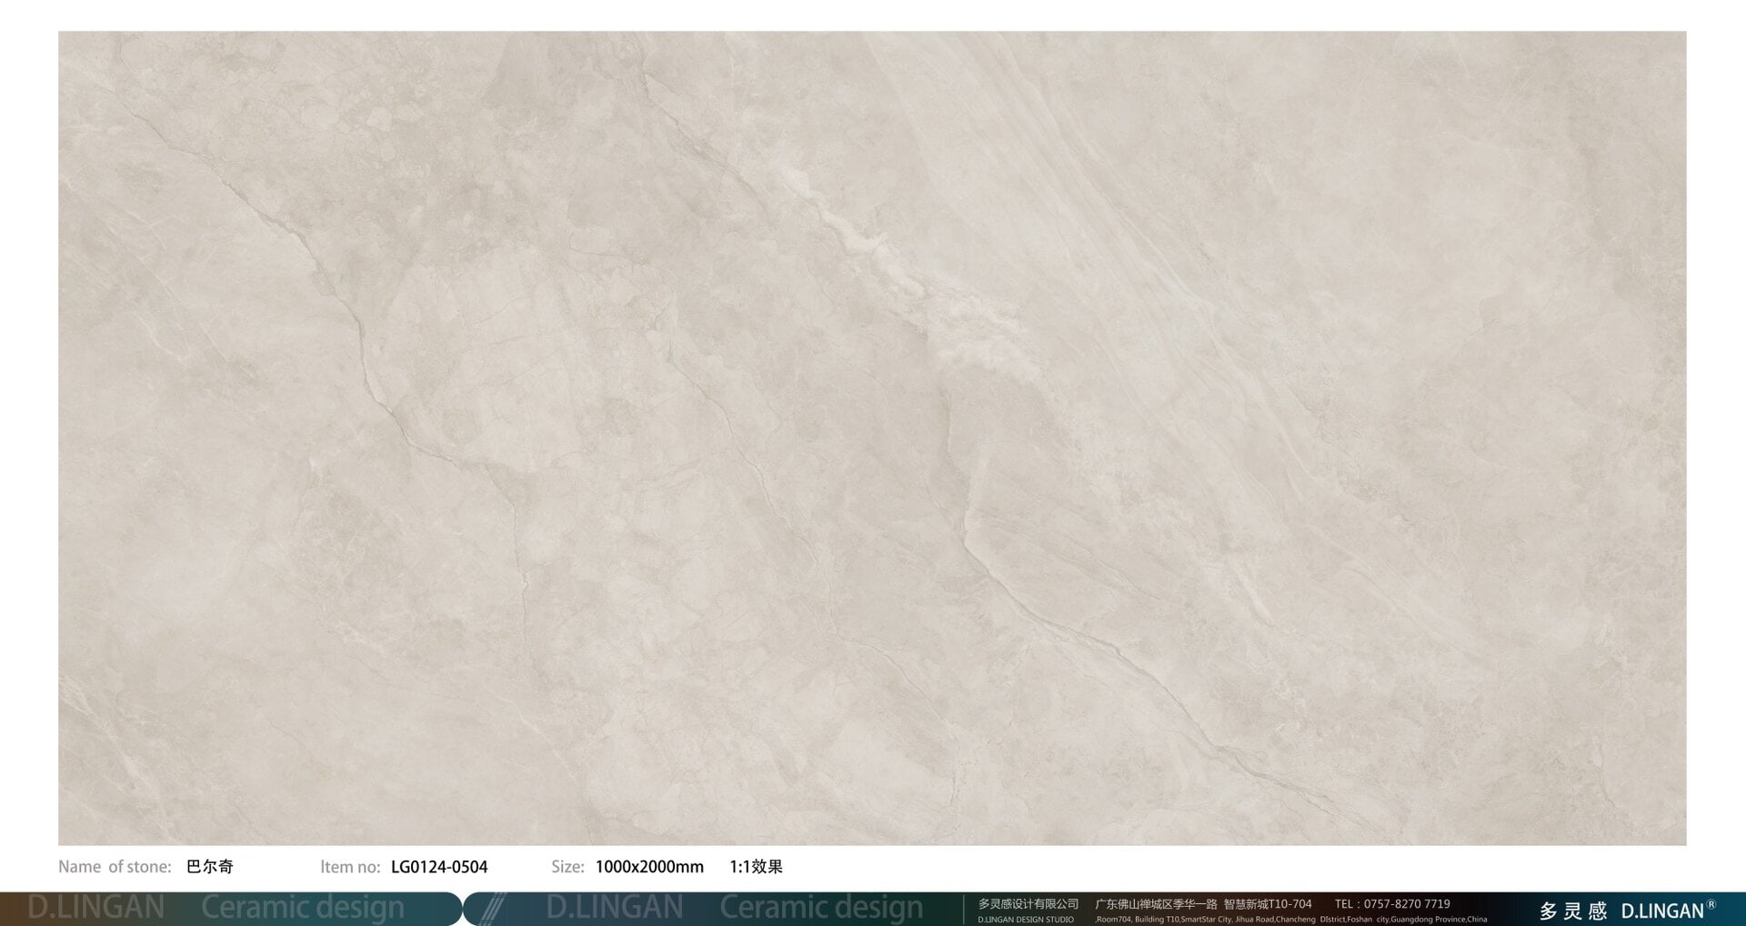
Task: Click the telephone number 0757-8270 7719
Action: (1406, 903)
